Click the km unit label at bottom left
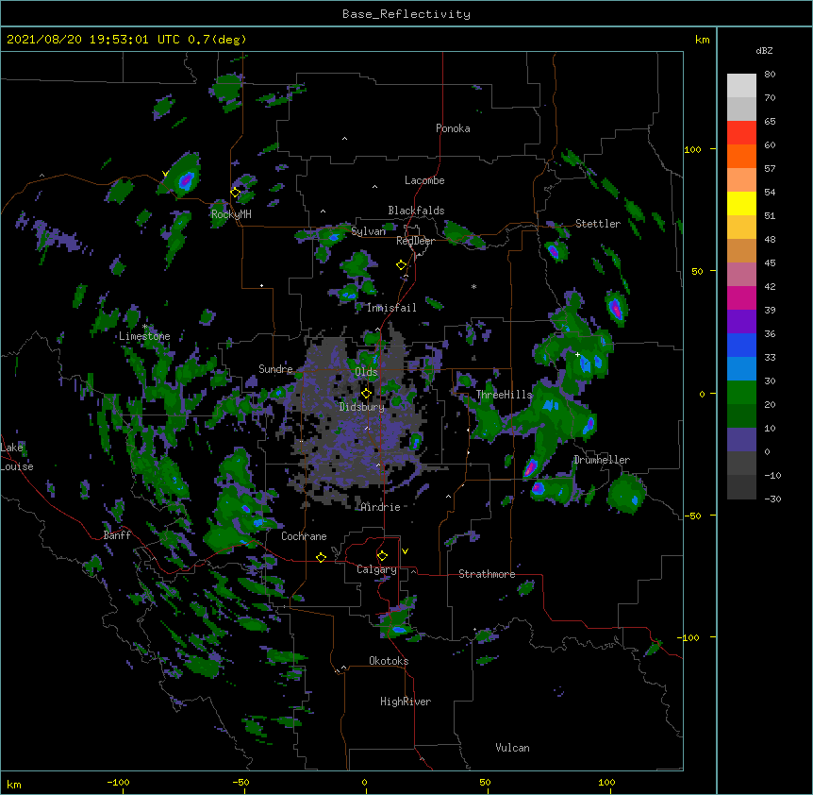This screenshot has width=813, height=795. pyautogui.click(x=14, y=784)
